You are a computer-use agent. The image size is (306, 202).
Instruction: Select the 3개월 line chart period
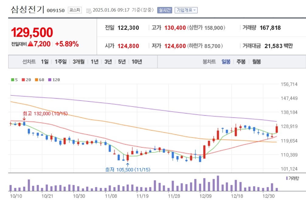point(79,62)
